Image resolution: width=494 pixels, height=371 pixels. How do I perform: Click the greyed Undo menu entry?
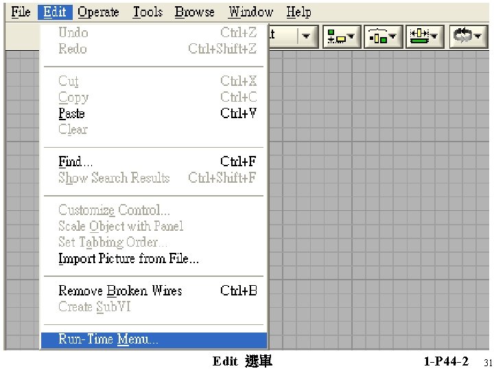(x=154, y=32)
